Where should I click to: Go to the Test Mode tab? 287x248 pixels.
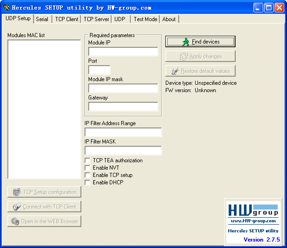(x=145, y=19)
